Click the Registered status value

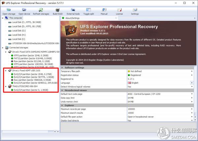click(x=136, y=75)
